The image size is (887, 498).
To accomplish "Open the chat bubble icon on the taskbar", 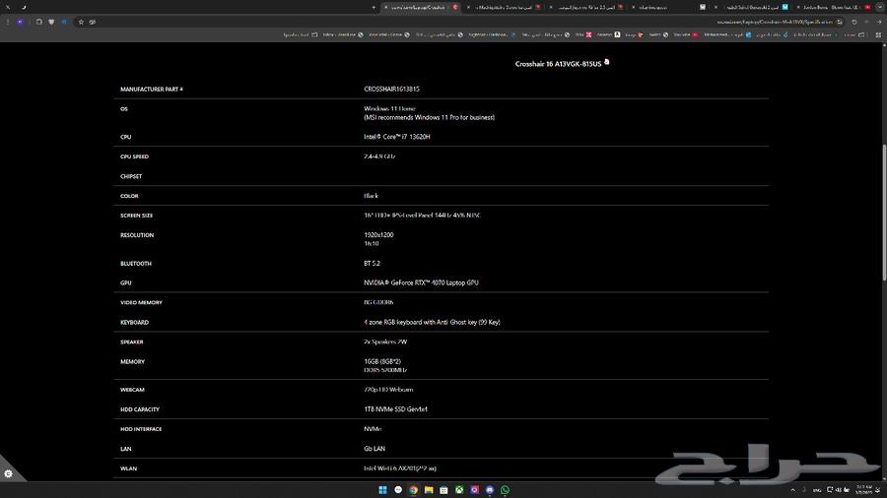I will [x=398, y=489].
